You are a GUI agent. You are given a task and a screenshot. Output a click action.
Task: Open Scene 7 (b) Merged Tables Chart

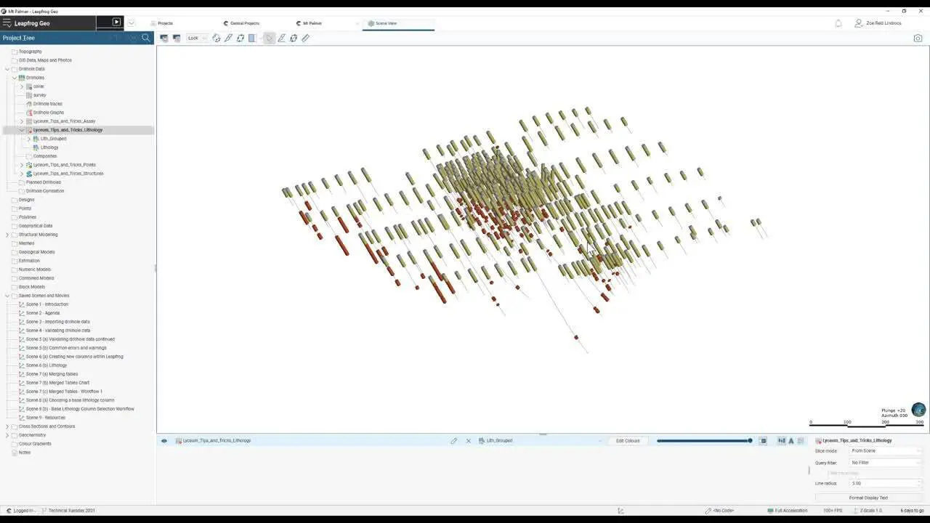coord(58,383)
